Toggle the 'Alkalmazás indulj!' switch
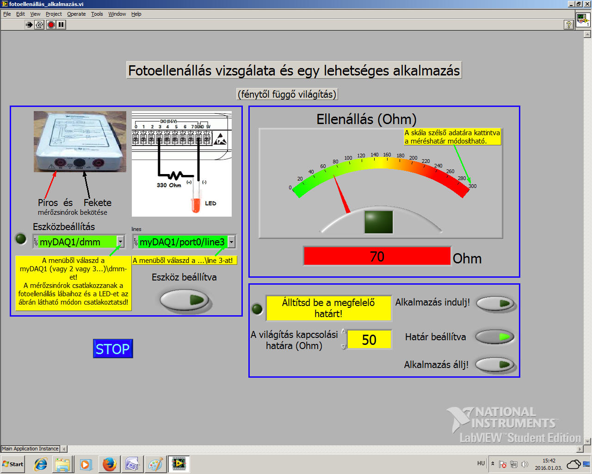592x474 pixels. [x=495, y=304]
